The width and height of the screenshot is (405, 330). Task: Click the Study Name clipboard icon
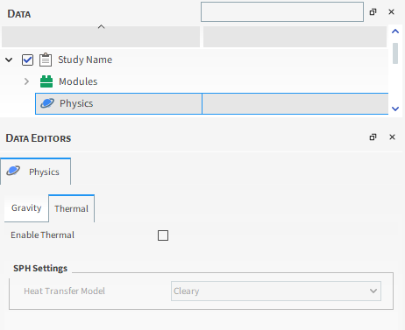(x=46, y=60)
